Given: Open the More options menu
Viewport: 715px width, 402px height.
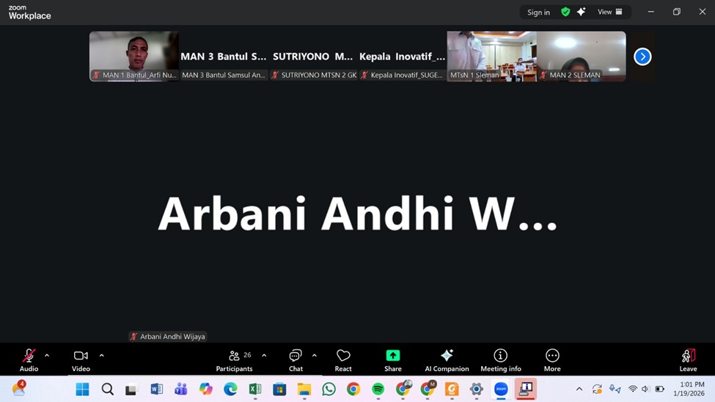Looking at the screenshot, I should click(x=552, y=359).
